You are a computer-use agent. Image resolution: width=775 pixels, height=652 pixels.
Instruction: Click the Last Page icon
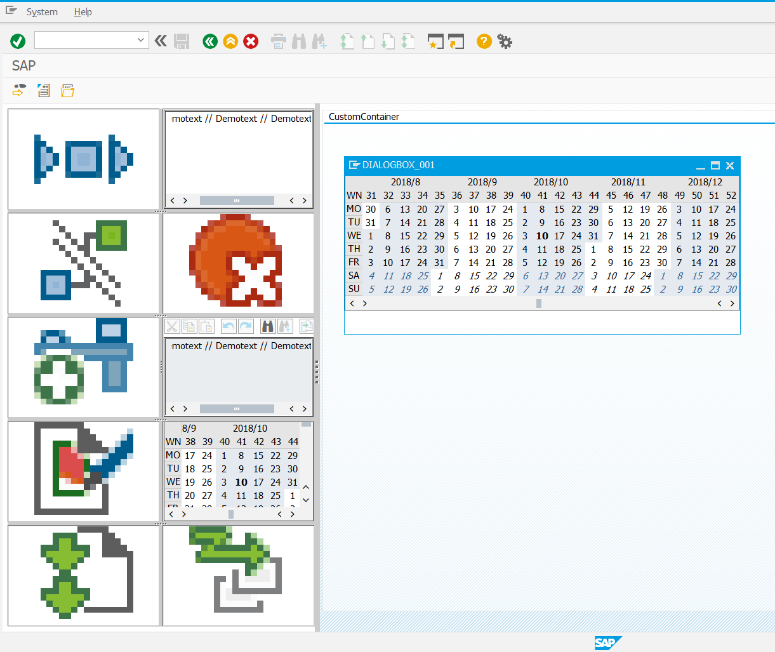point(408,41)
